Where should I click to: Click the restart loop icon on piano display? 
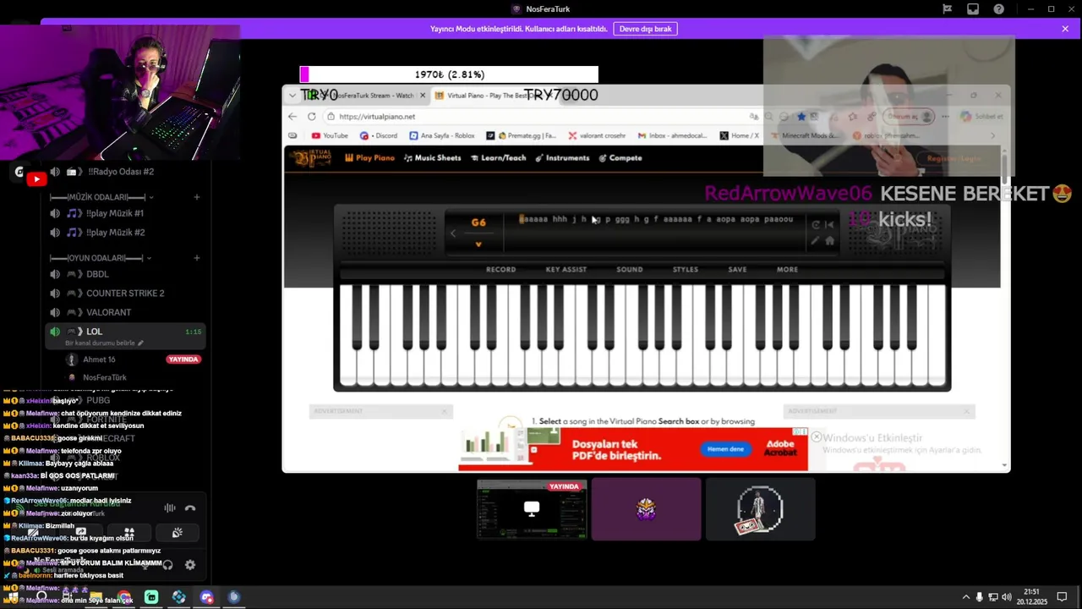pos(816,225)
